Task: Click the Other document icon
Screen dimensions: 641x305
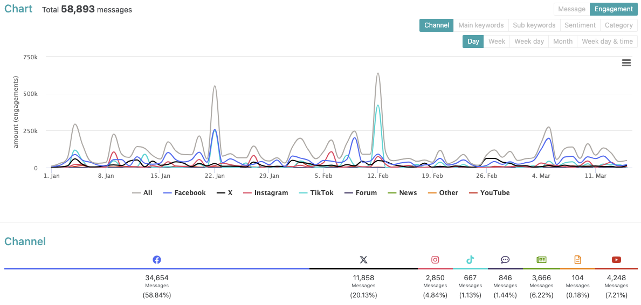Action: 577,260
